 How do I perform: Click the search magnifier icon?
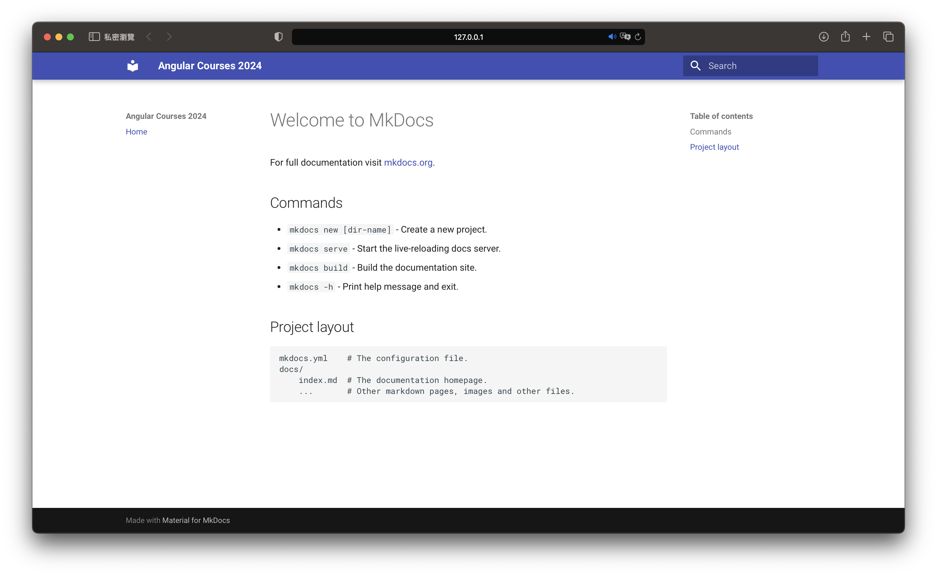click(x=695, y=66)
